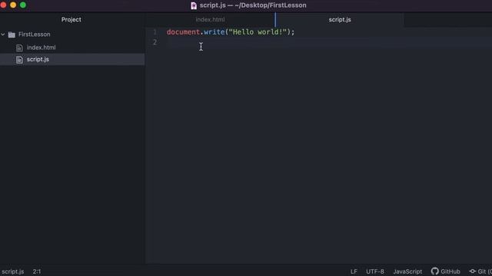Change the UTF-8 file encoding
492x276 pixels.
(x=375, y=271)
